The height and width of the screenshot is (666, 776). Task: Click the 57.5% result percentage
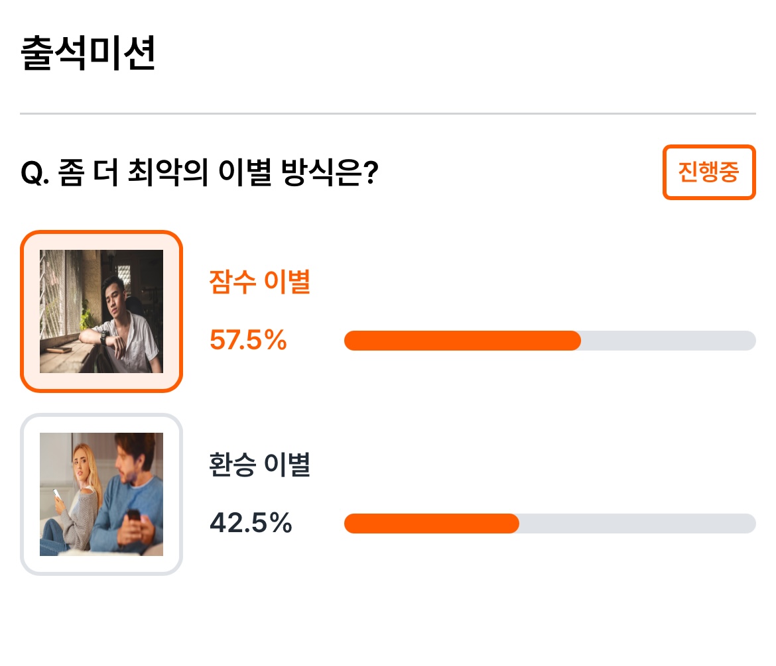tap(248, 340)
